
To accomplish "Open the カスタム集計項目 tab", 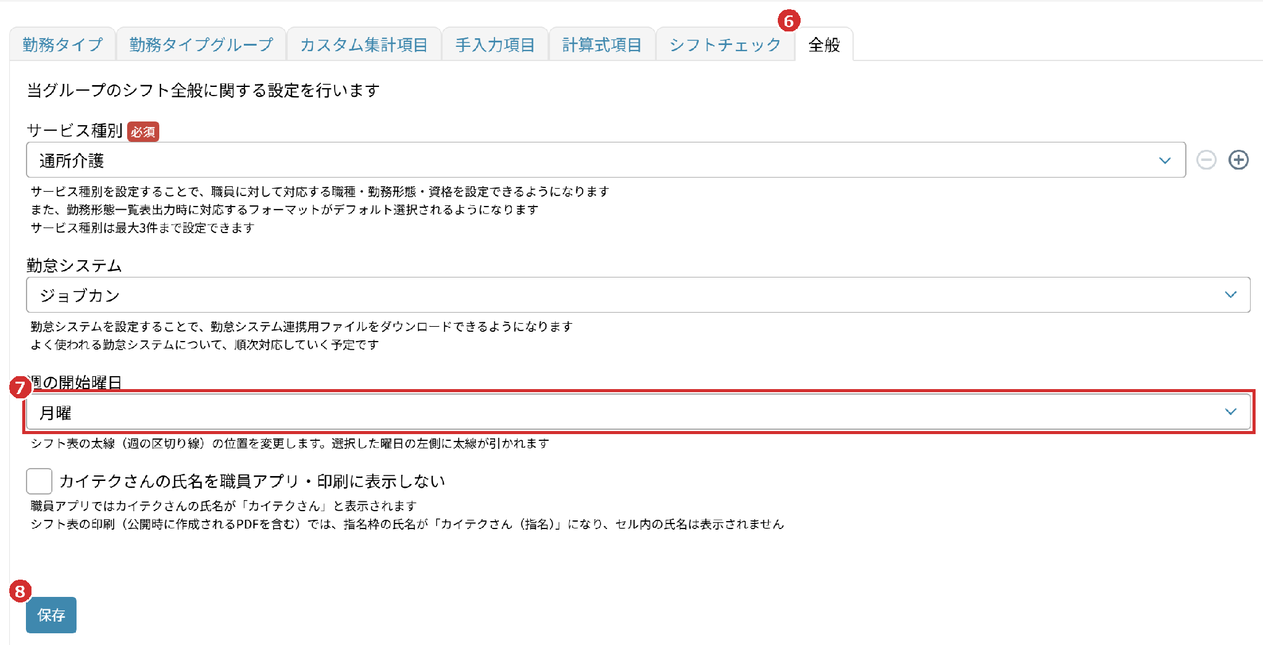I will 364,44.
